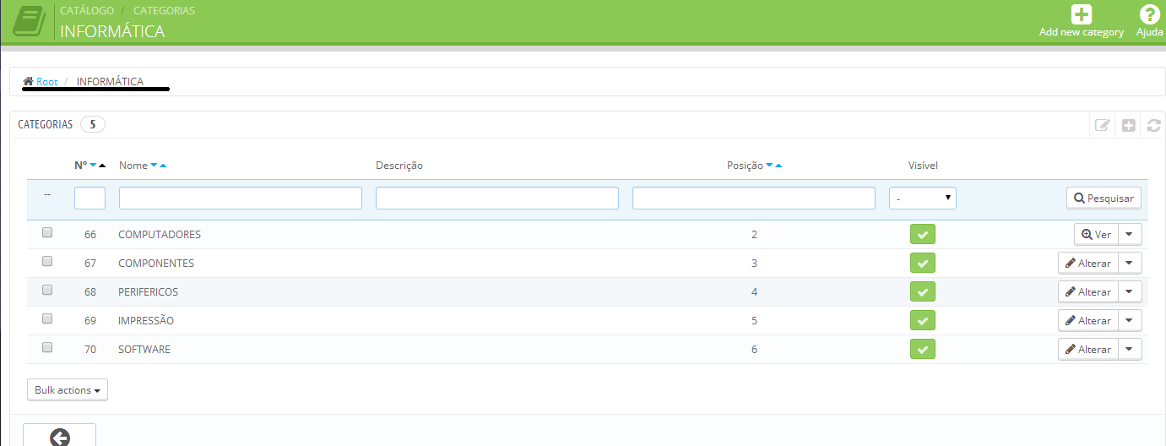
Task: Click Alterar button for SOFTWARE
Action: (x=1088, y=350)
